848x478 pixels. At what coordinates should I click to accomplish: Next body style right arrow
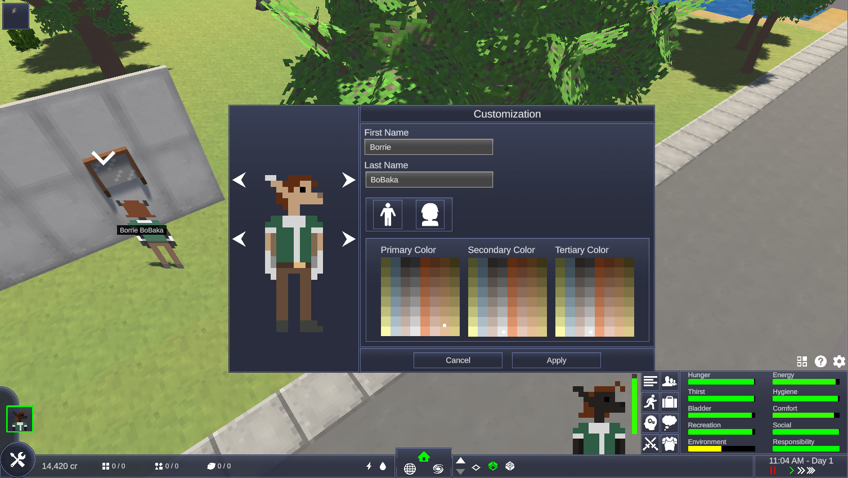349,239
